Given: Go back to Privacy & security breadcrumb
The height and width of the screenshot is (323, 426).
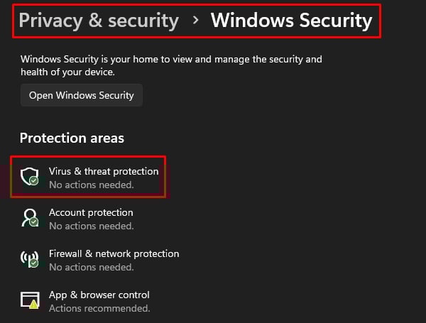Looking at the screenshot, I should 99,21.
